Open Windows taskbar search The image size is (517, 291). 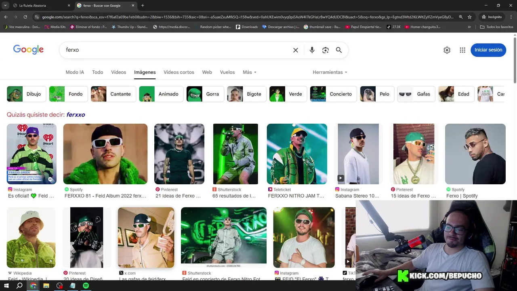coord(19,286)
